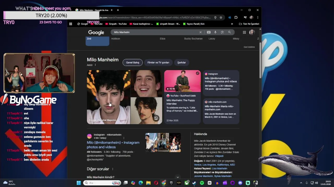This screenshot has width=334, height=187.
Task: Show hidden system tray icons chevron
Action: coord(301,183)
